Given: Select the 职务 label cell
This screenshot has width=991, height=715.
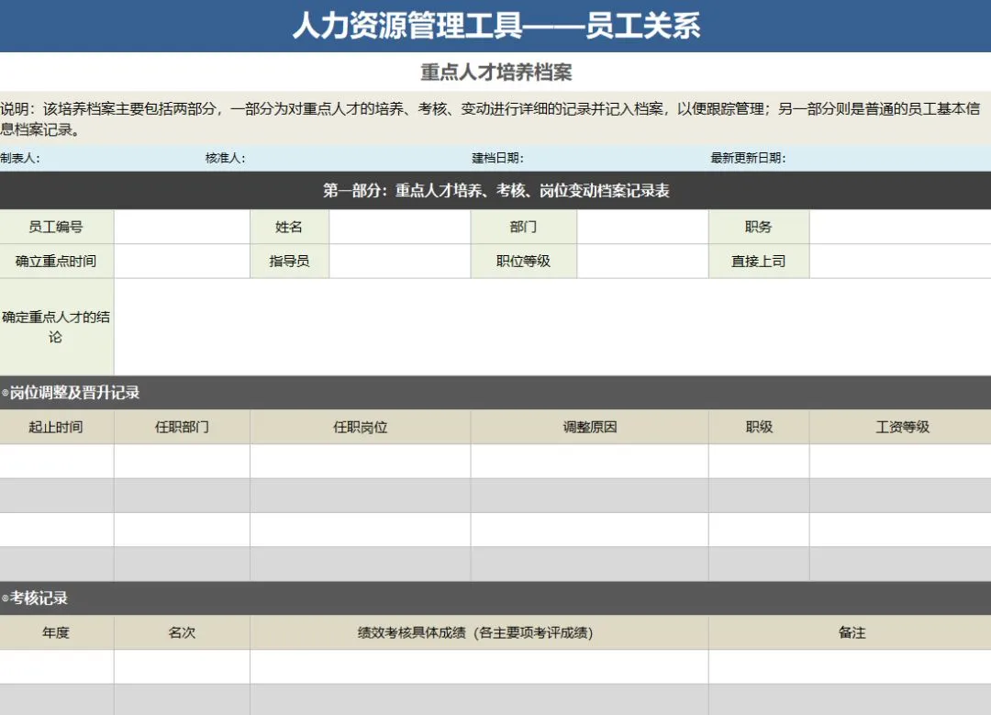Looking at the screenshot, I should point(759,227).
